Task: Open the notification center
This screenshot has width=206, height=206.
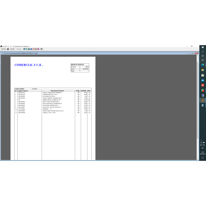Action: pyautogui.click(x=203, y=158)
